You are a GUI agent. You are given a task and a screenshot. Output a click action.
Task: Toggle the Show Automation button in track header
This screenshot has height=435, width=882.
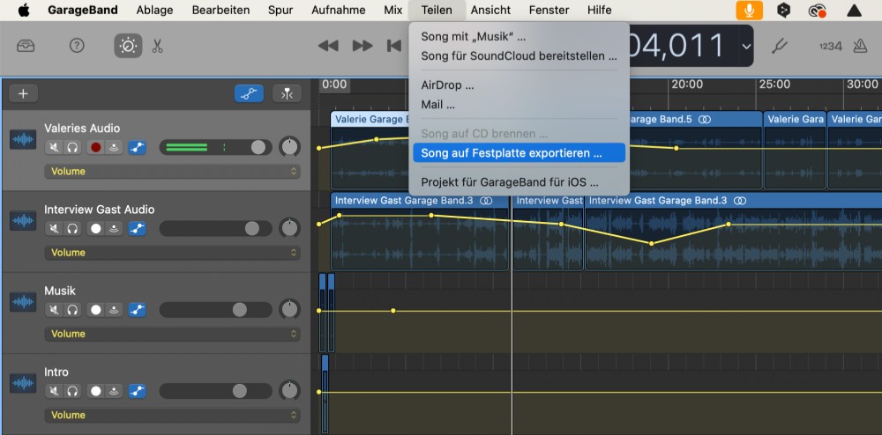(249, 93)
